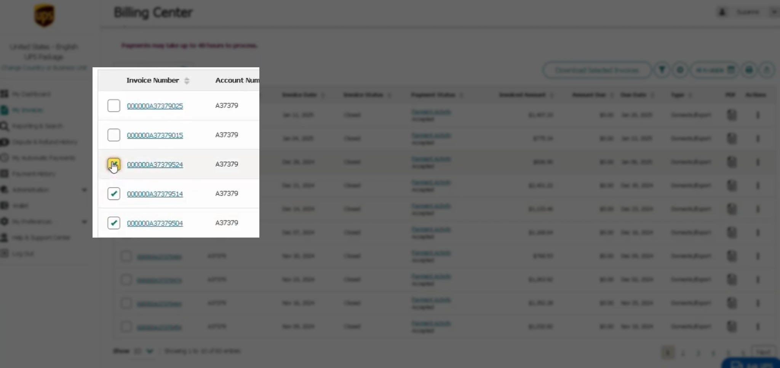Open PDF icon for Jan 04, 2025 invoice

732,138
